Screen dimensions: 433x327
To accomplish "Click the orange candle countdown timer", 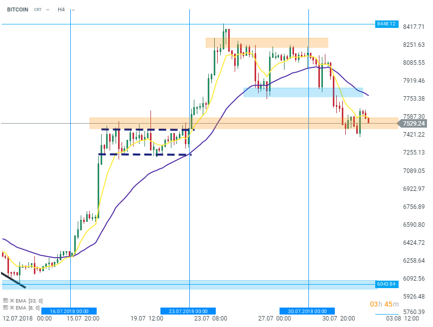I will (x=384, y=304).
